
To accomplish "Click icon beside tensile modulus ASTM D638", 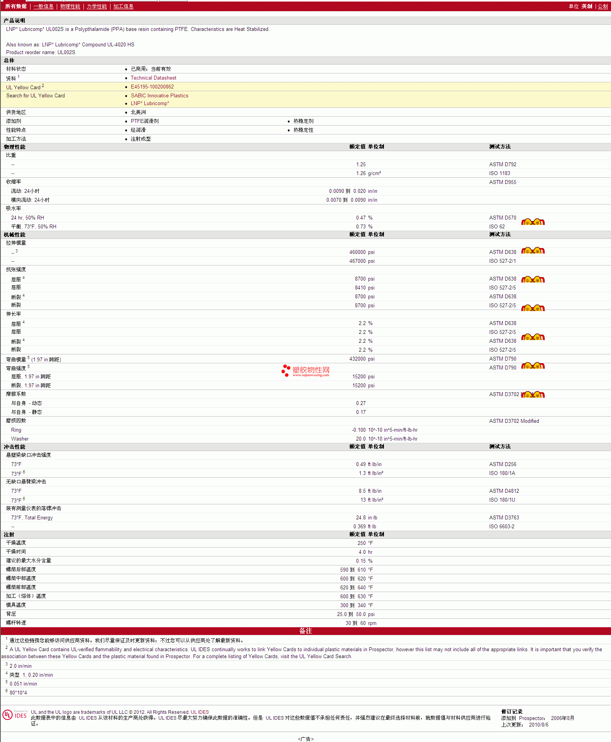I will (533, 250).
